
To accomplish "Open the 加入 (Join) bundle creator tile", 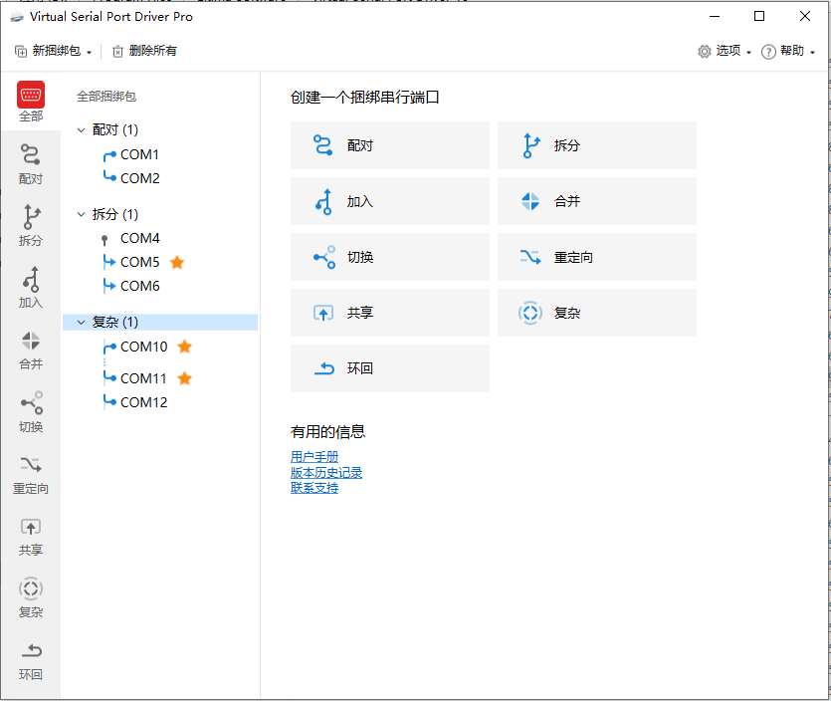I will tap(390, 201).
